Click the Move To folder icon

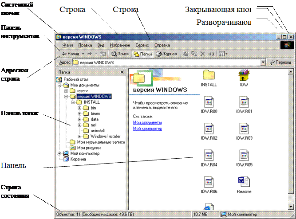pyautogui.click(x=186, y=54)
